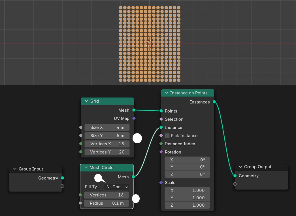Click the Rotation Z field
Screen dimensions: 296x216
(187, 174)
